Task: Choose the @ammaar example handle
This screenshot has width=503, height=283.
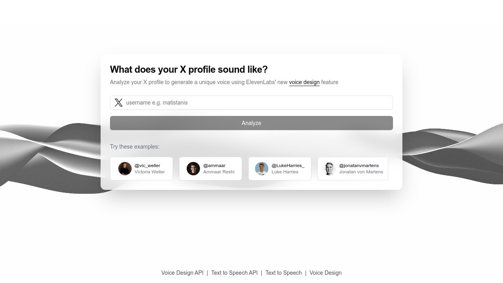Action: coord(214,165)
